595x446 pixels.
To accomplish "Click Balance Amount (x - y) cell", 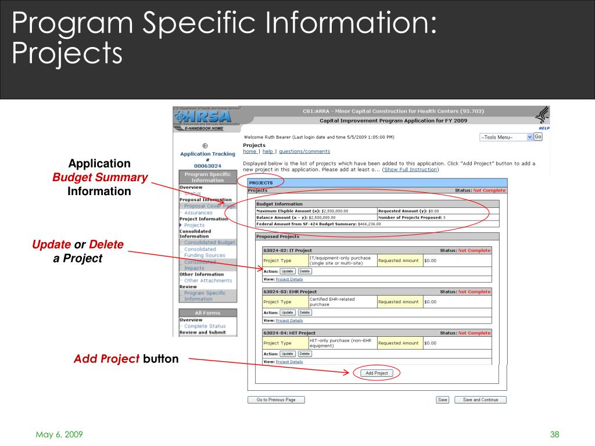I will click(x=316, y=218).
